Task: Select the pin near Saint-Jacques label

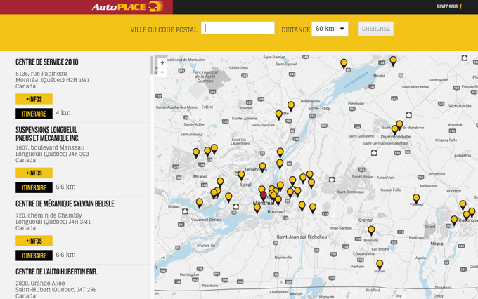Action: pyautogui.click(x=278, y=114)
